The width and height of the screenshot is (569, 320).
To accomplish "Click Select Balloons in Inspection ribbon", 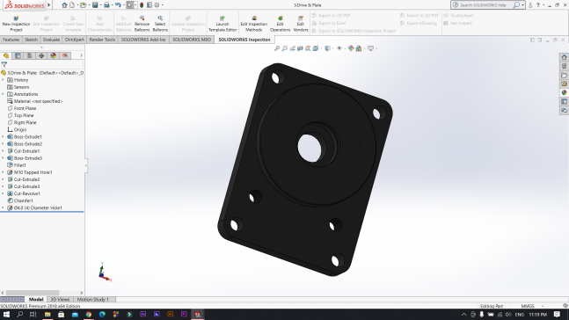I will (x=160, y=24).
